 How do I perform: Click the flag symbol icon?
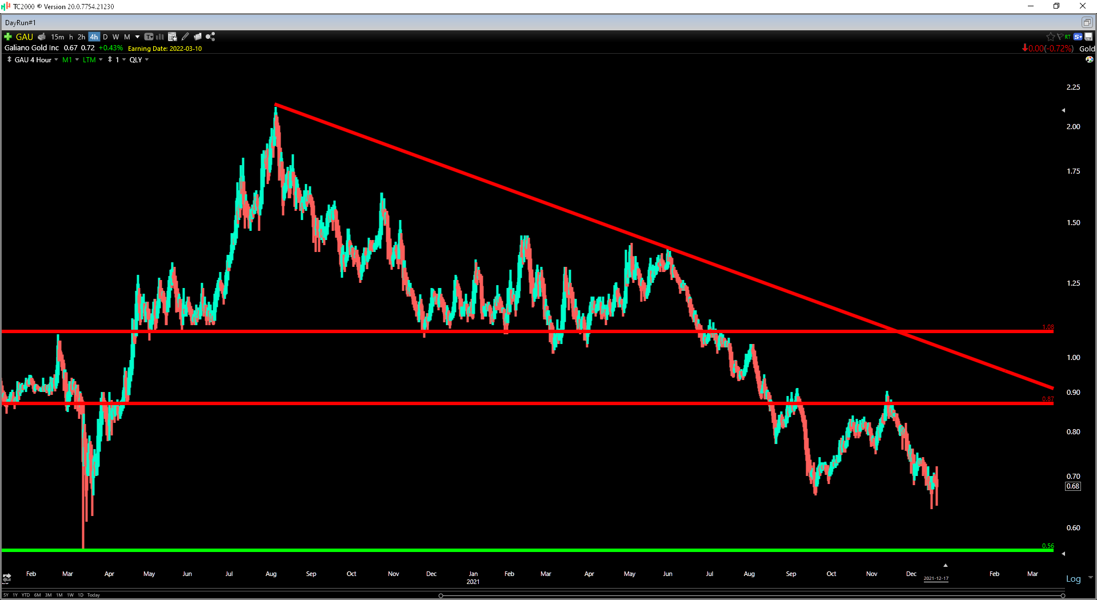[1059, 37]
